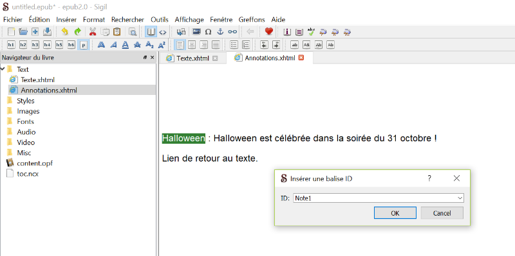Screen dimensions: 515x256
Task: Toggle centered text alignment
Action: click(192, 44)
